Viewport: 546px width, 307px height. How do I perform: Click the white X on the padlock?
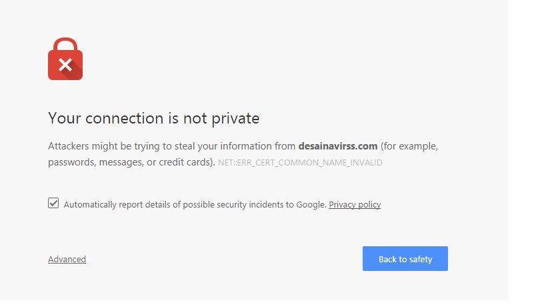point(65,65)
